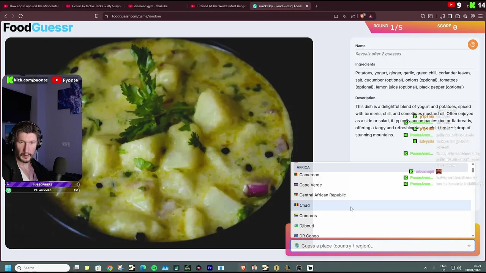Switch to How Cops Captured the Minnesota tab
This screenshot has width=486, height=273.
coord(31,6)
